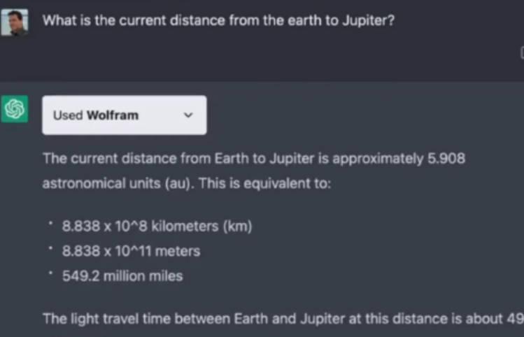Click the bullet dot before miles value
This screenshot has width=524, height=337.
pos(50,274)
